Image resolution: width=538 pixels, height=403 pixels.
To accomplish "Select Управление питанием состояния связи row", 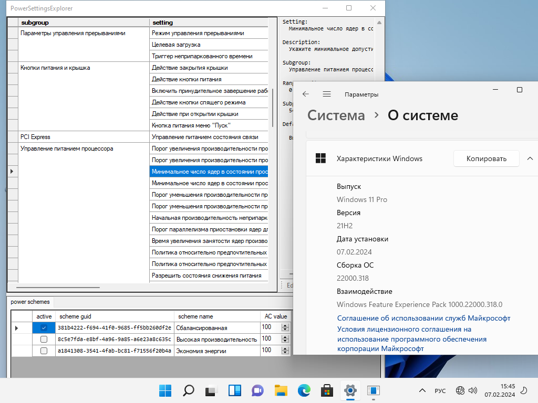I will (x=209, y=137).
